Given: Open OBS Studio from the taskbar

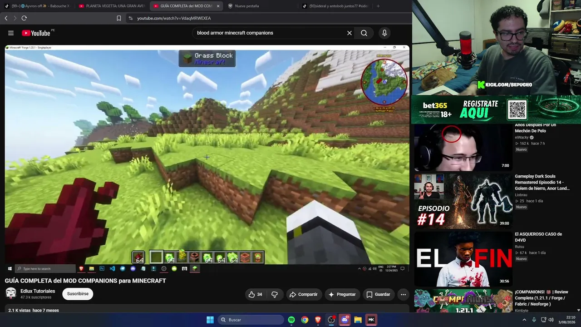Looking at the screenshot, I should point(331,320).
